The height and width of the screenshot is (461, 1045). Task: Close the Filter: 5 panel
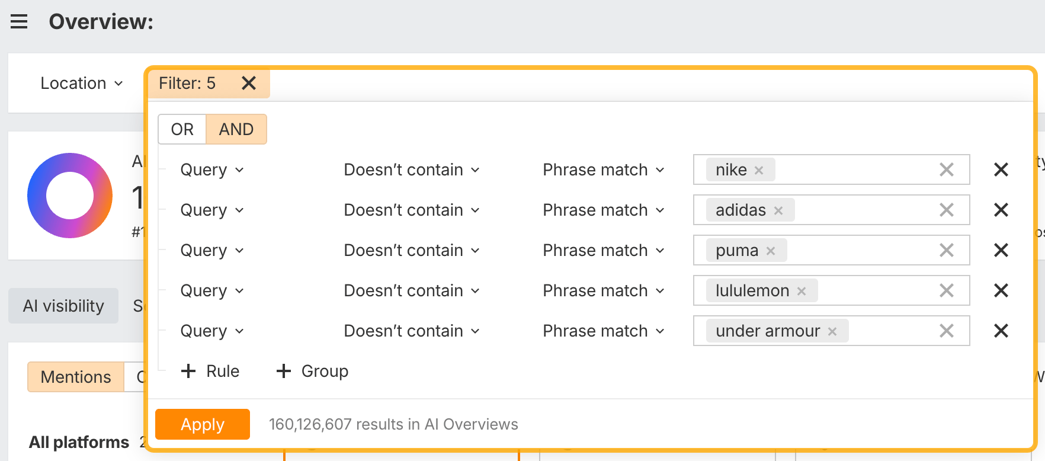(249, 83)
